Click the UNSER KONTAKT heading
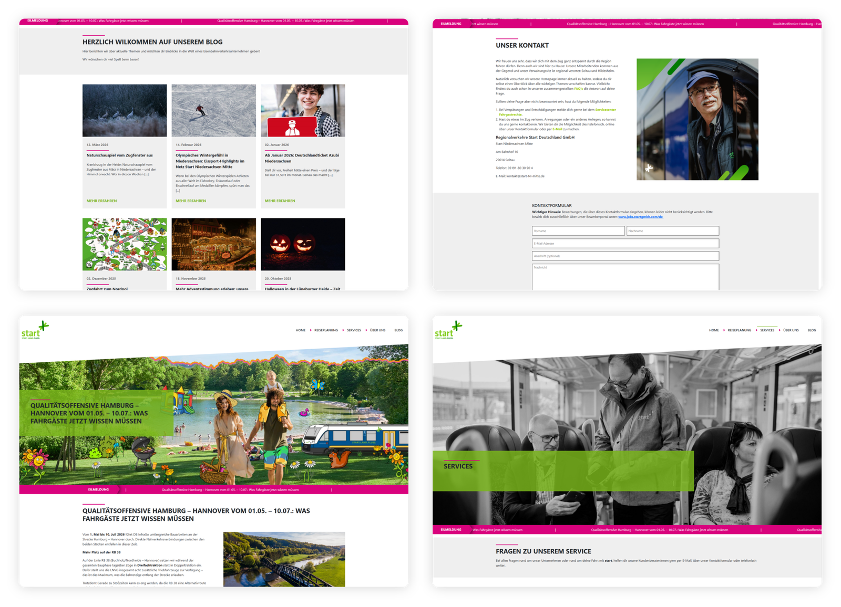This screenshot has width=841, height=607. pyautogui.click(x=522, y=46)
